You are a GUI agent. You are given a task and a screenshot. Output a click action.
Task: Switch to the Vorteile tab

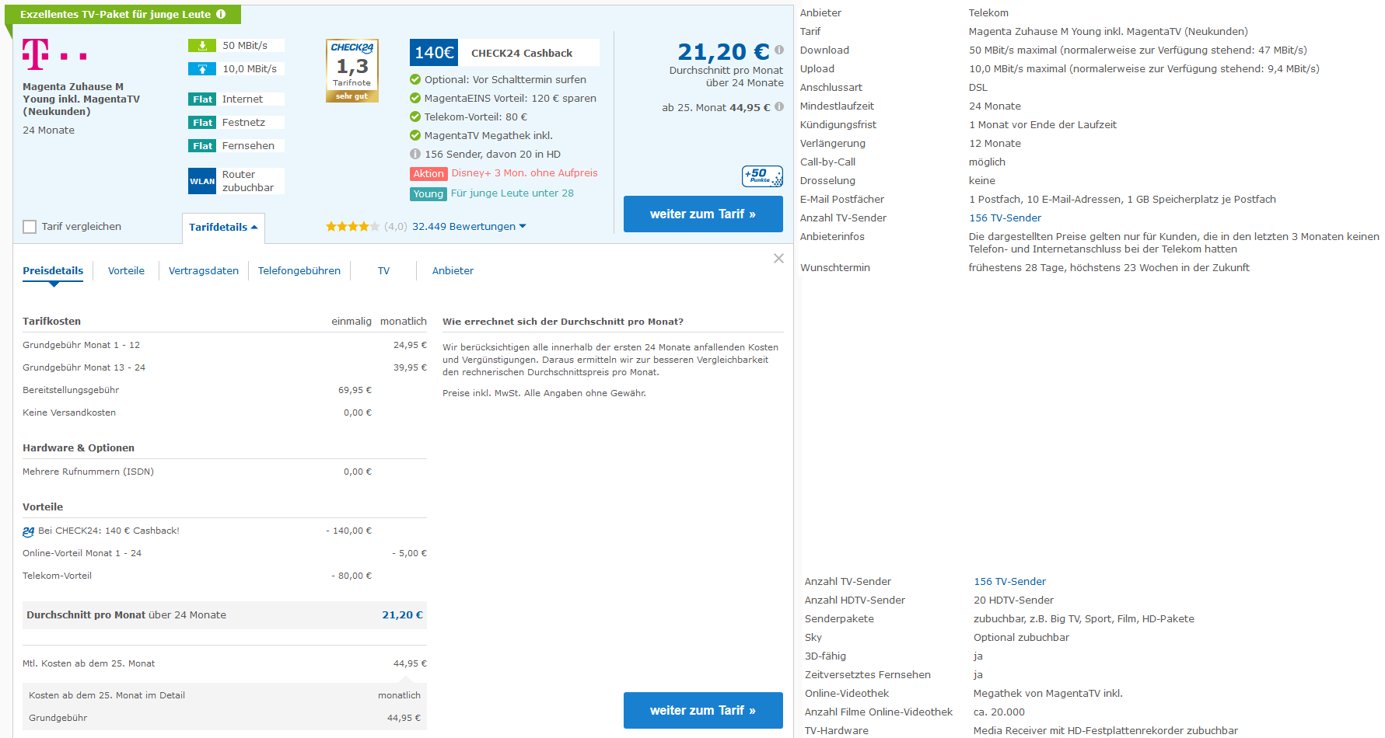126,271
